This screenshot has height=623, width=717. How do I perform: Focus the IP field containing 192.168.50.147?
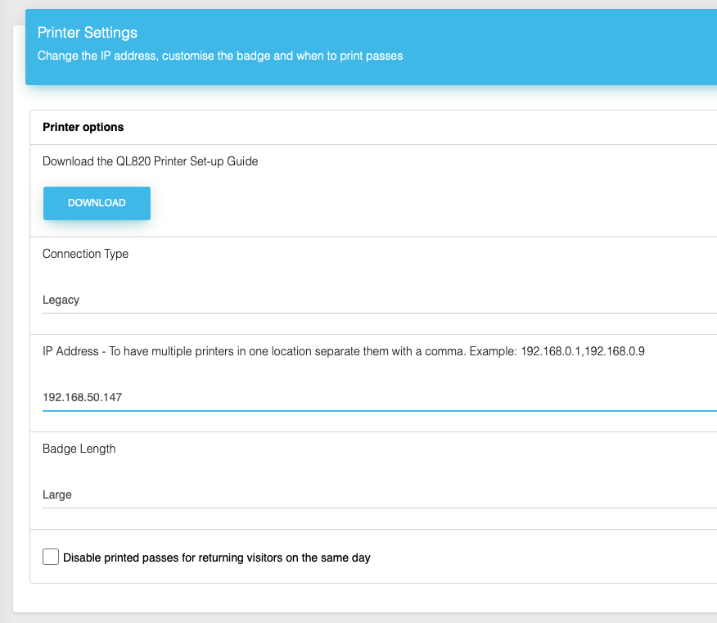click(x=380, y=398)
